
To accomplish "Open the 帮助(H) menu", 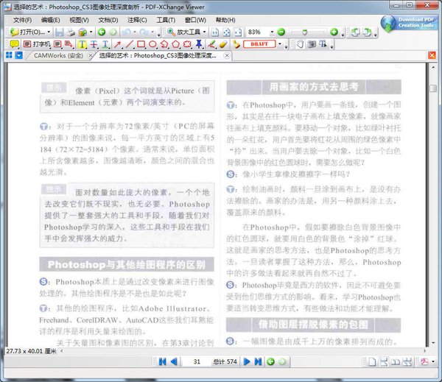I will click(x=225, y=20).
